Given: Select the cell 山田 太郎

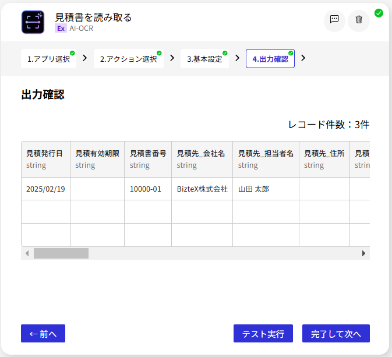Looking at the screenshot, I should click(266, 189).
